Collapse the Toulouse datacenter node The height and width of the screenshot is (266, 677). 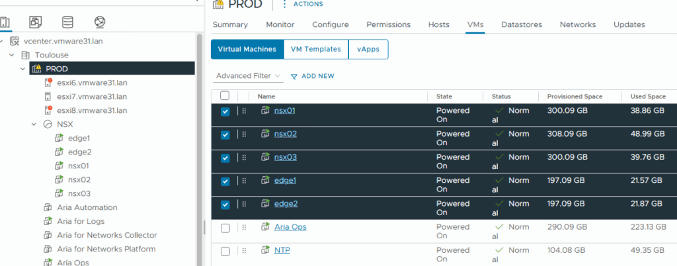12,55
